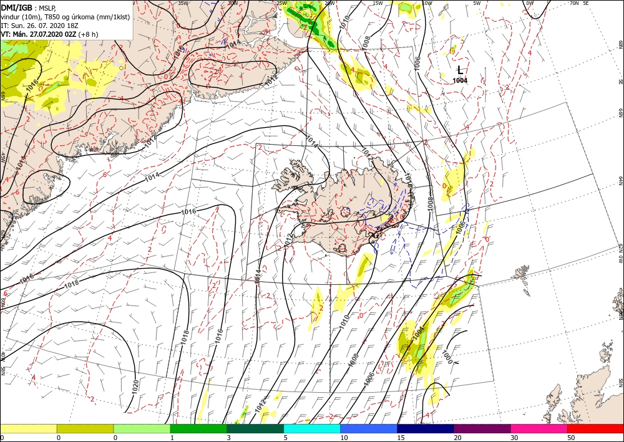Click the "1000" isobar label
This screenshot has height=442, width=624.
click(447, 357)
